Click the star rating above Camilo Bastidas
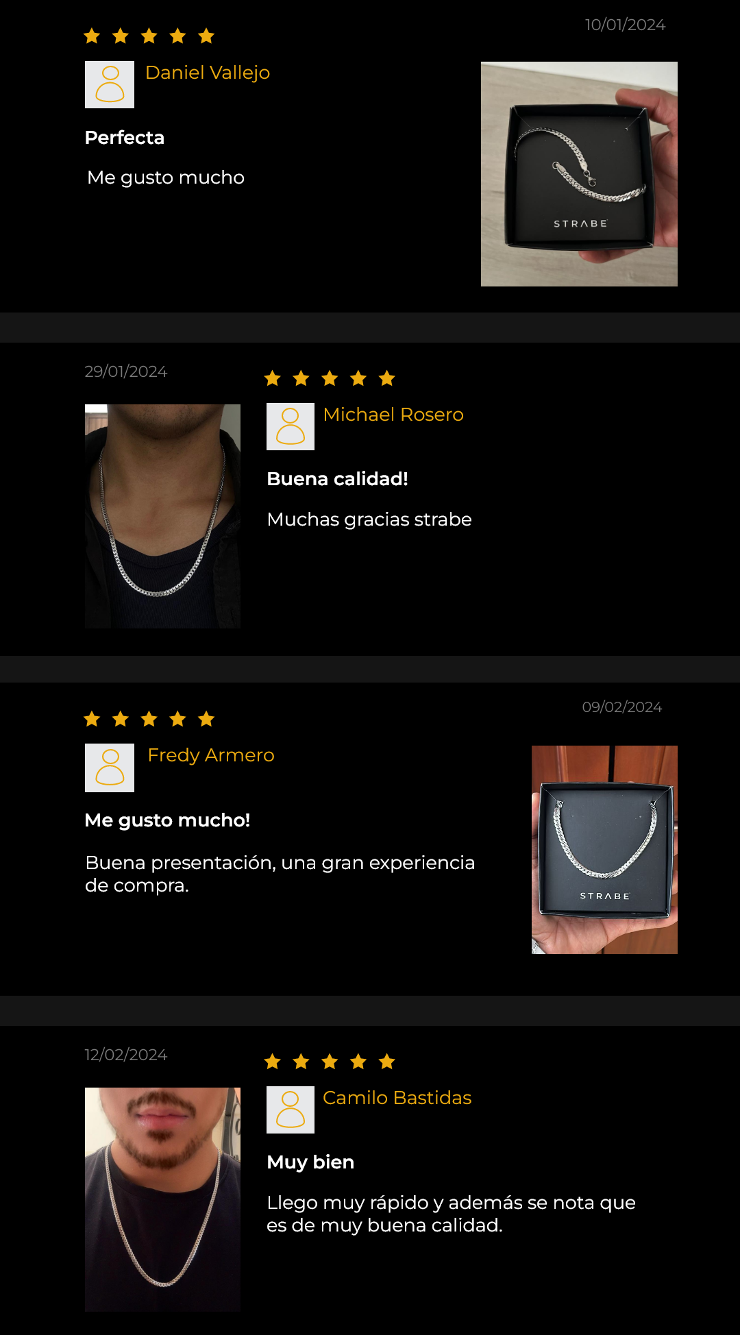This screenshot has width=740, height=1335. coord(330,1062)
